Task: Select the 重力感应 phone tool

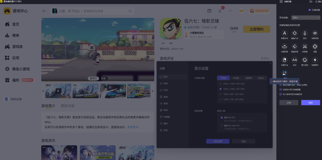Action: (x=305, y=60)
